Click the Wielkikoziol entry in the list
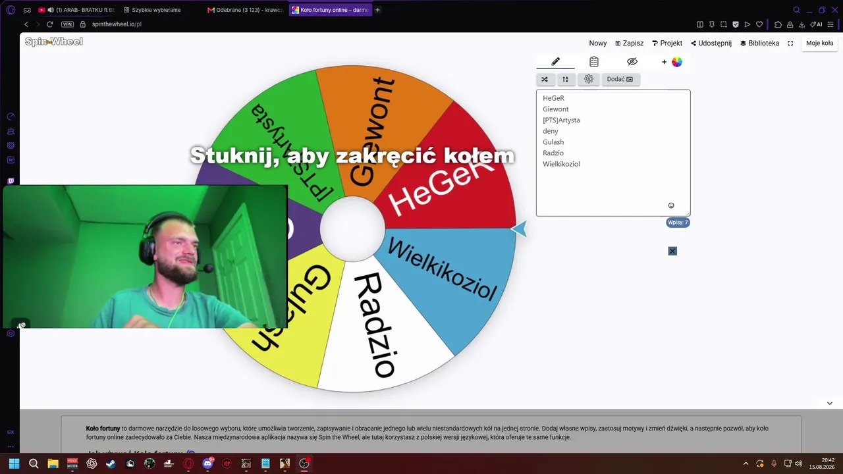 pos(561,164)
